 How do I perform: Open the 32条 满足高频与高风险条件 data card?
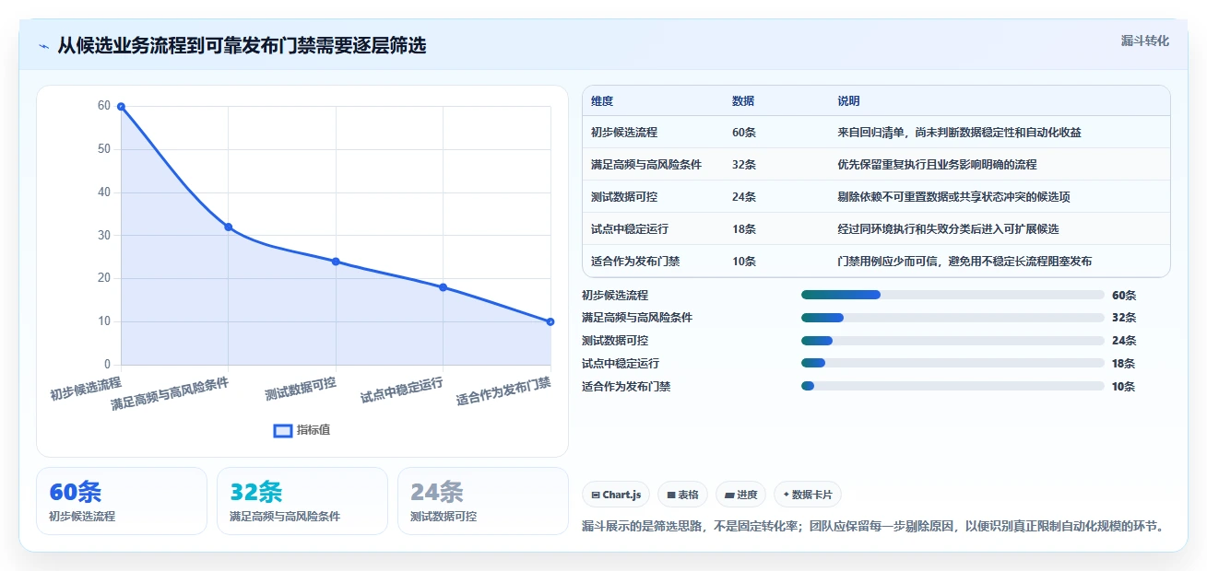302,501
